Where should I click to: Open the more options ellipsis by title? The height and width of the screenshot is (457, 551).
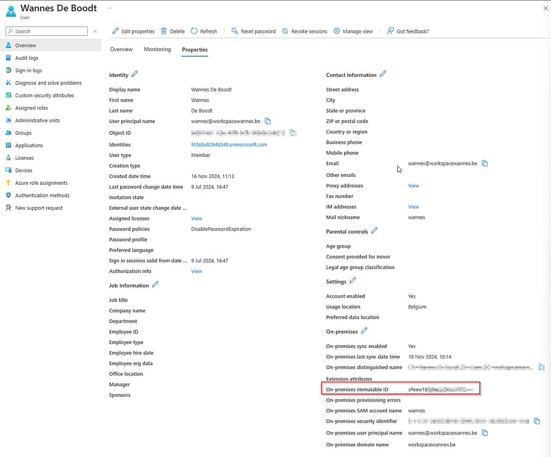pos(109,8)
